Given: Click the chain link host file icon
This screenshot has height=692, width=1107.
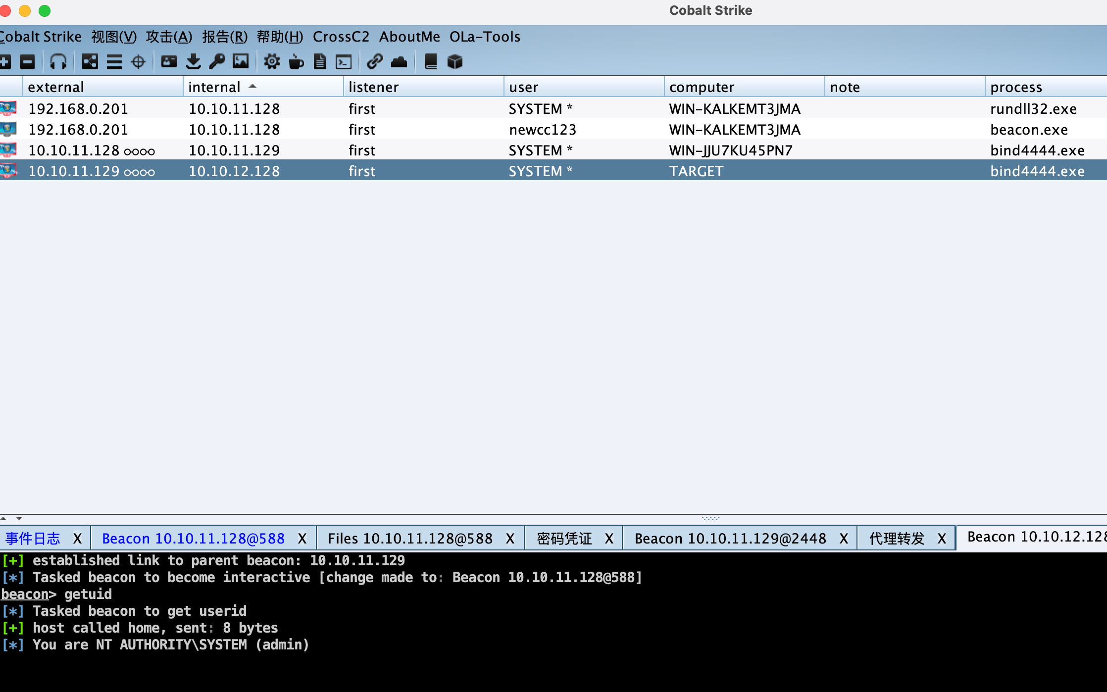Looking at the screenshot, I should pos(375,62).
